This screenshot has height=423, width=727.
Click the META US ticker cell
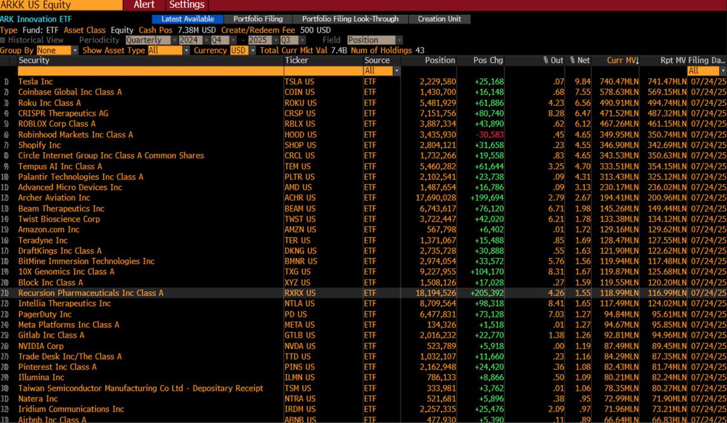(x=299, y=324)
